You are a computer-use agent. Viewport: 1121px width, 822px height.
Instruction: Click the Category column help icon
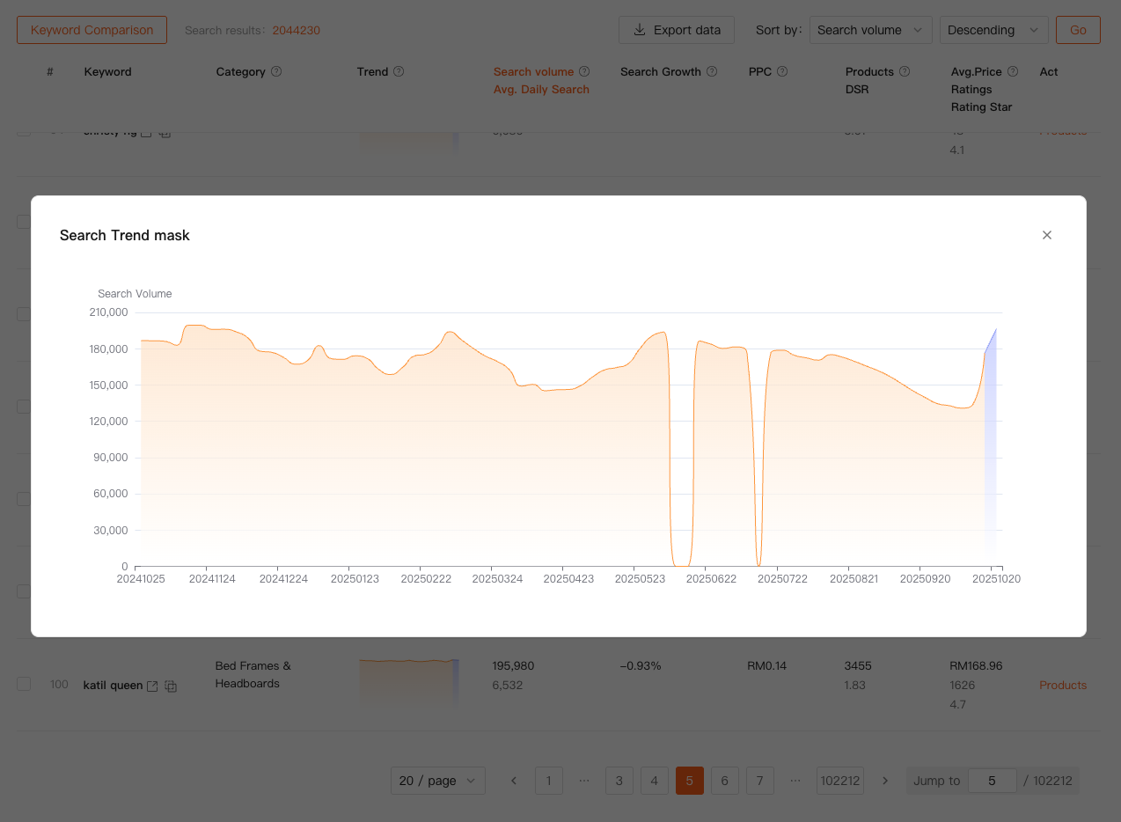[276, 72]
